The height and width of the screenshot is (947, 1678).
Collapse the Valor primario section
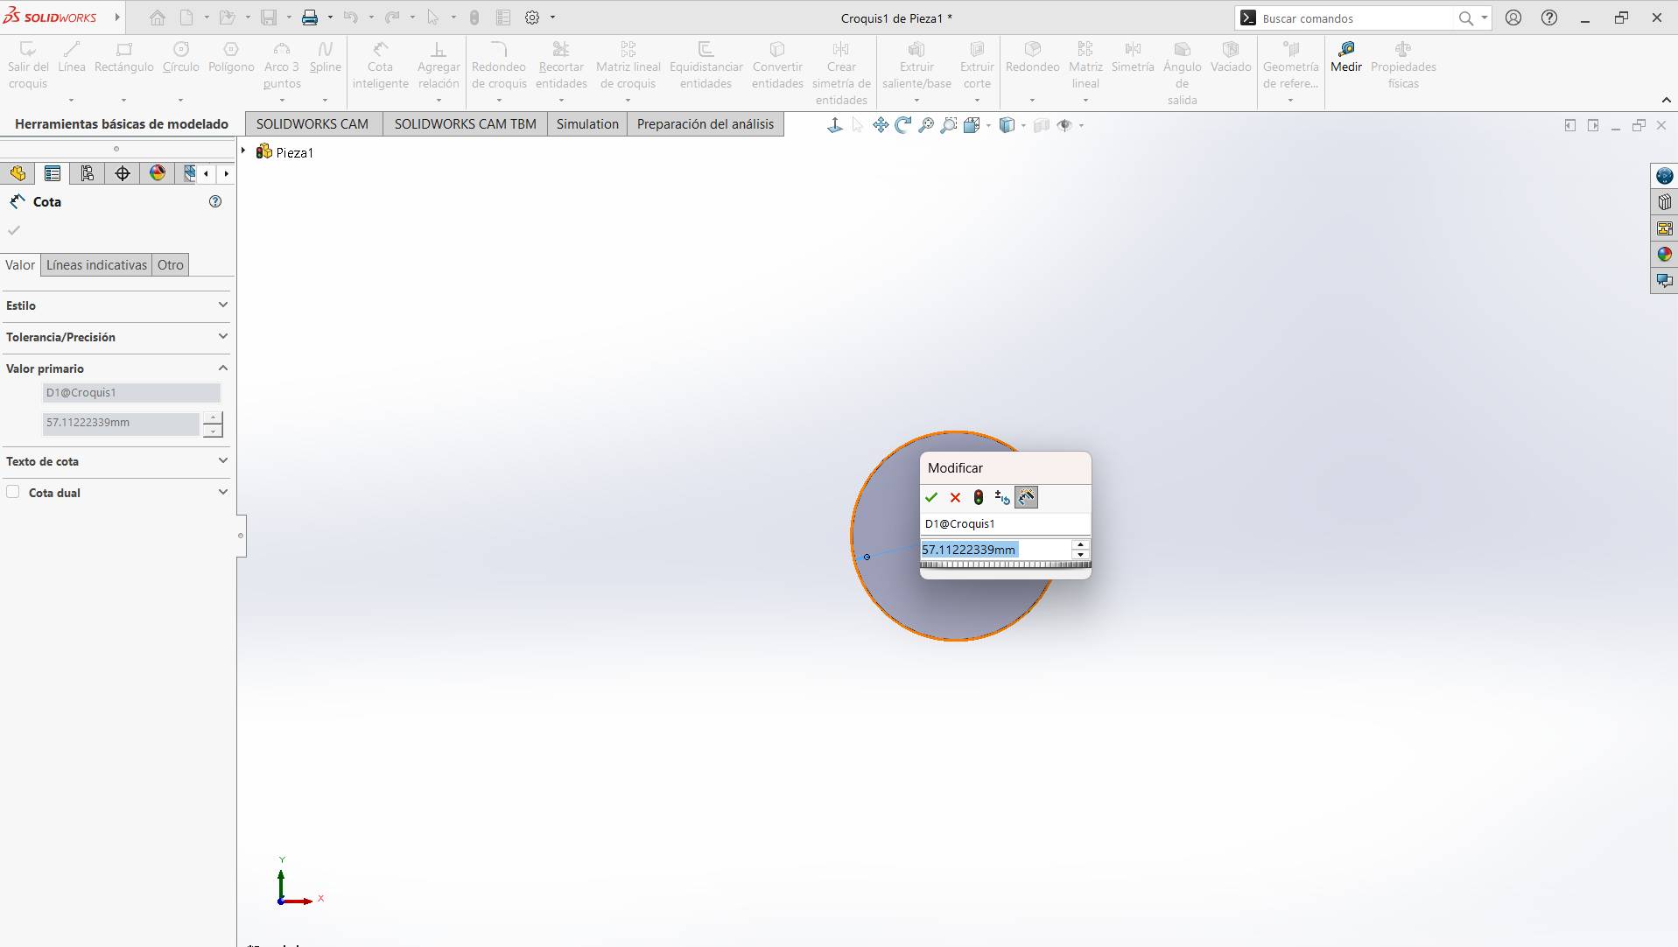(222, 368)
